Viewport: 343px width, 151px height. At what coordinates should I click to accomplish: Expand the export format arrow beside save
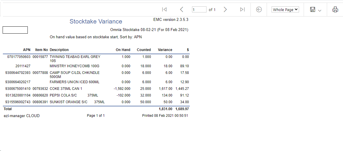(320, 10)
